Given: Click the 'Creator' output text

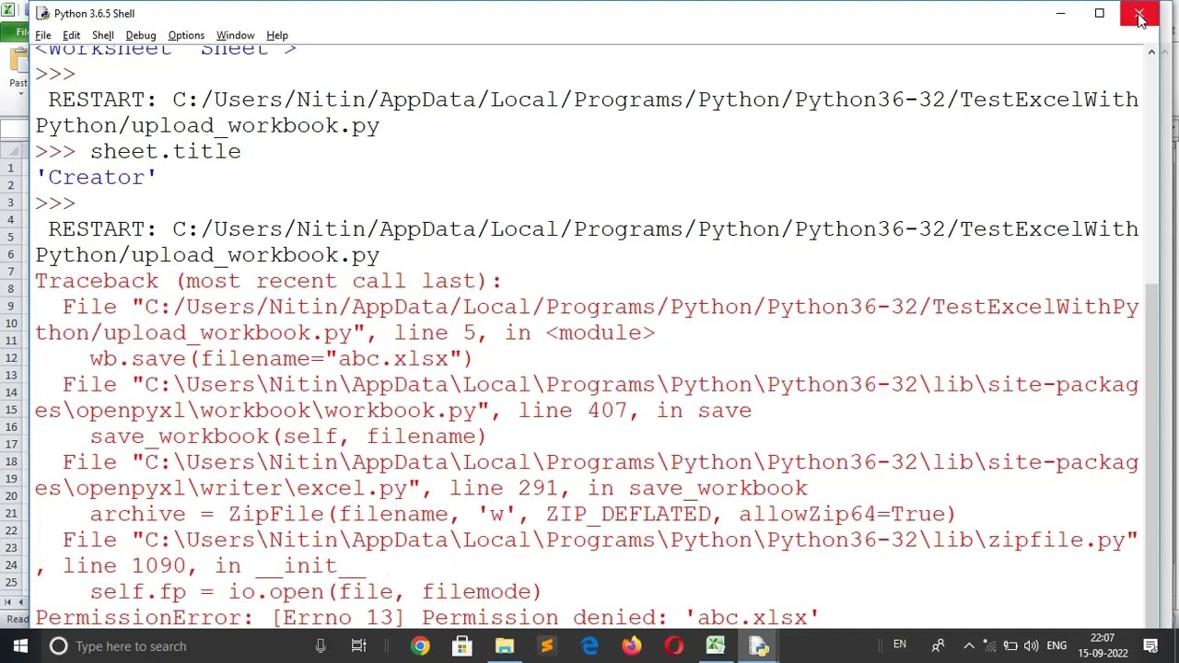Looking at the screenshot, I should (x=96, y=177).
